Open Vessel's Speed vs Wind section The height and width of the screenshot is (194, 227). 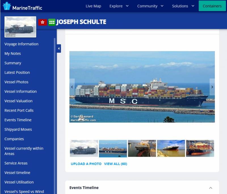[24, 192]
